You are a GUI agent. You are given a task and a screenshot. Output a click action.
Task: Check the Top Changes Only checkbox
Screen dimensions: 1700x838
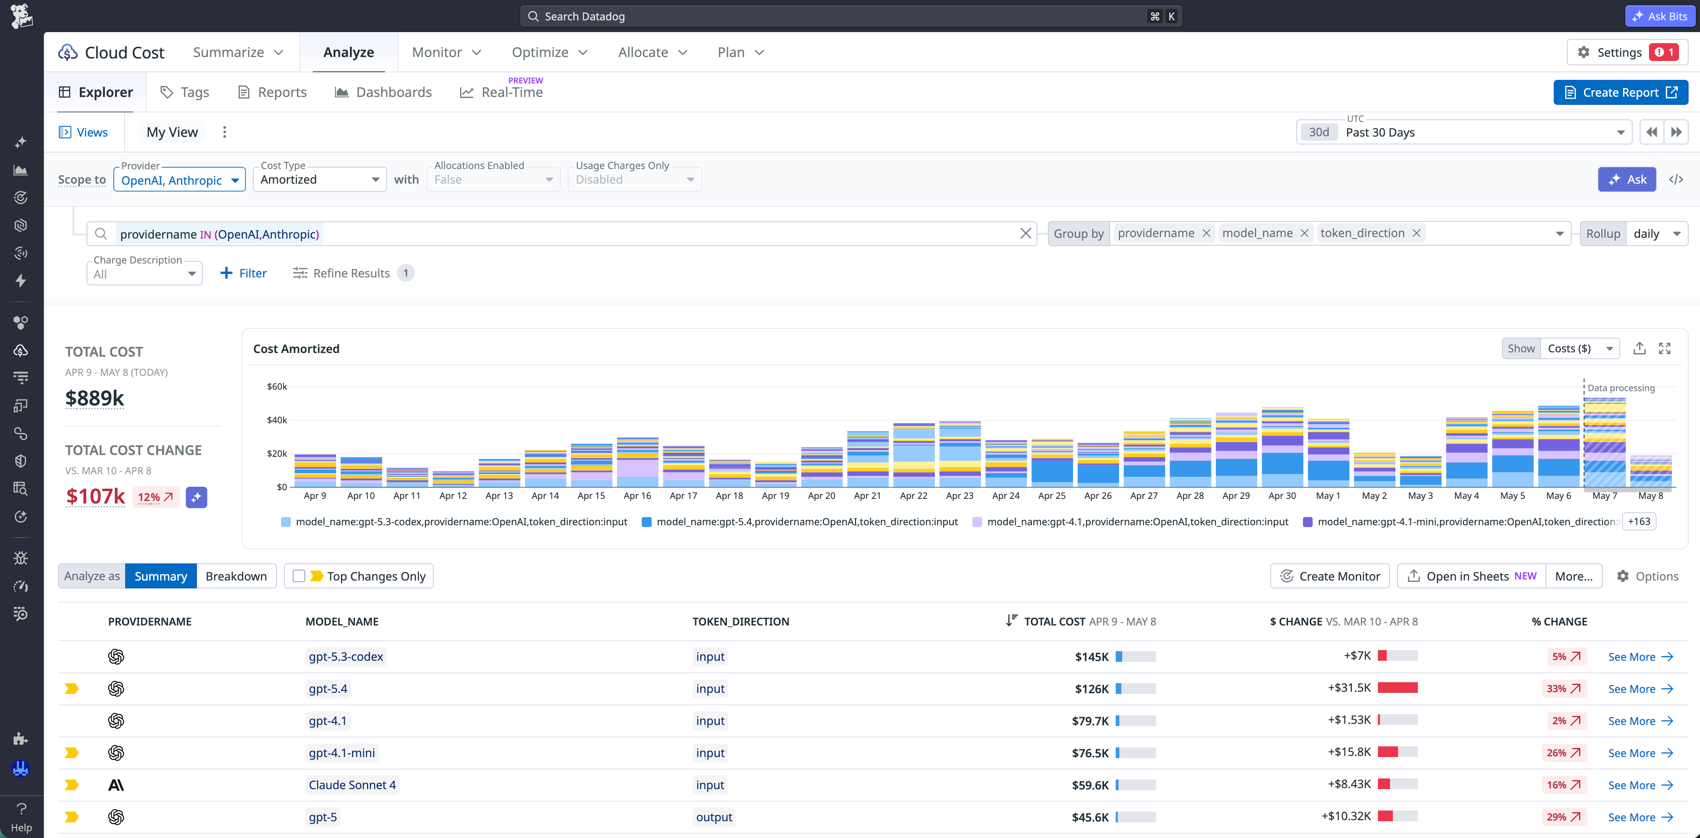point(299,576)
